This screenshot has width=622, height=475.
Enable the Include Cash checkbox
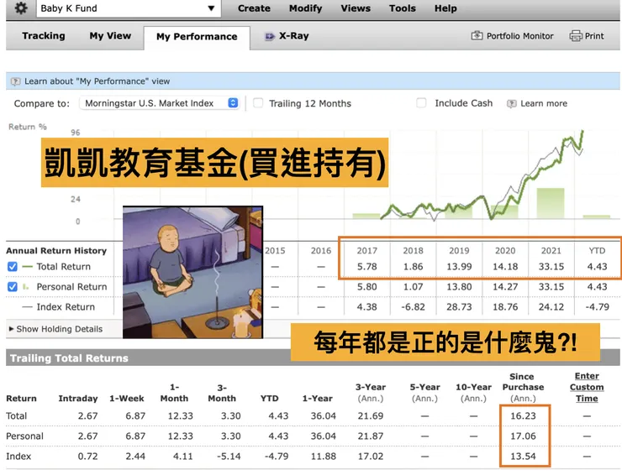[421, 103]
